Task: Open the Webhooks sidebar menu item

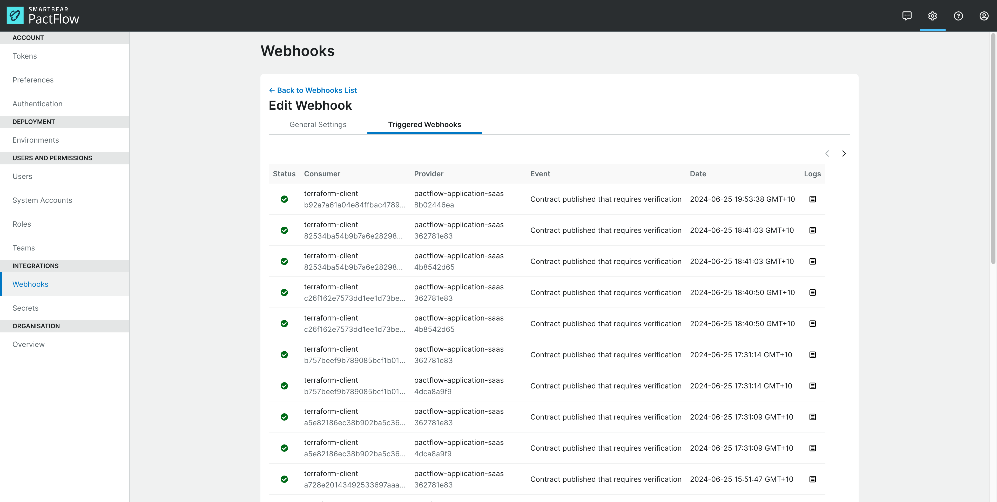Action: coord(31,284)
